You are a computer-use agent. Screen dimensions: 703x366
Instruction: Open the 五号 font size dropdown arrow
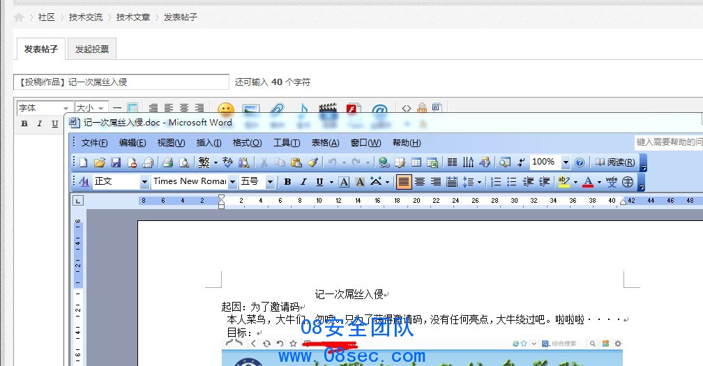[x=270, y=181]
